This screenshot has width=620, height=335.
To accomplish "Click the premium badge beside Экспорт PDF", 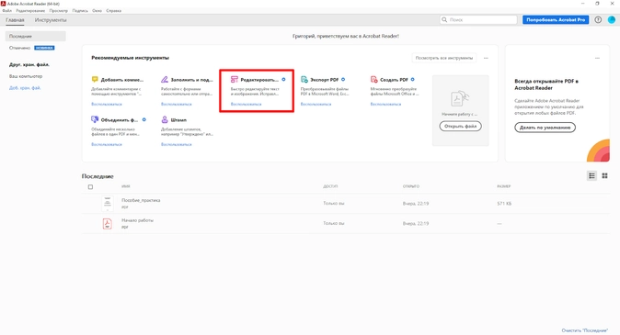I will 343,79.
